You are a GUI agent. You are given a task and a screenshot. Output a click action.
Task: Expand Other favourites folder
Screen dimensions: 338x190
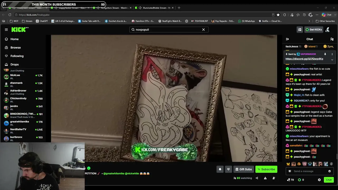coord(325,21)
